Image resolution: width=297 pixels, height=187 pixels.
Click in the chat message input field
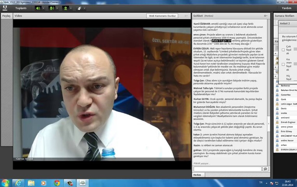coord(228,169)
